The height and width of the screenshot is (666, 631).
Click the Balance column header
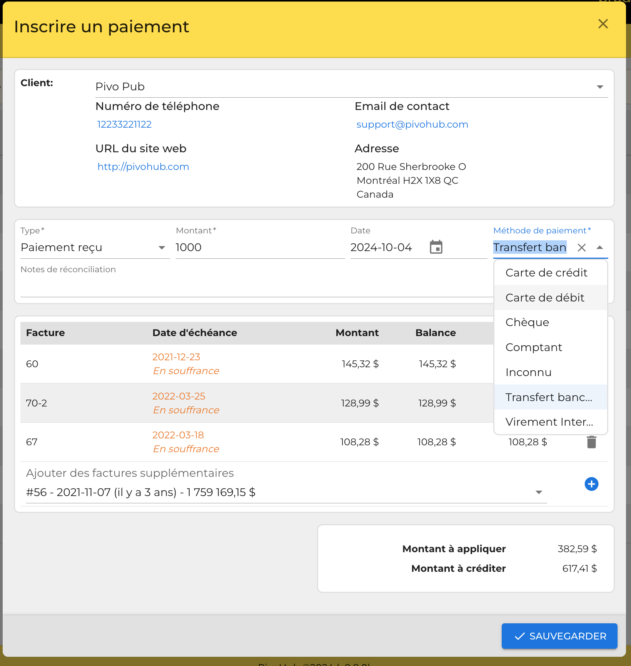click(436, 333)
